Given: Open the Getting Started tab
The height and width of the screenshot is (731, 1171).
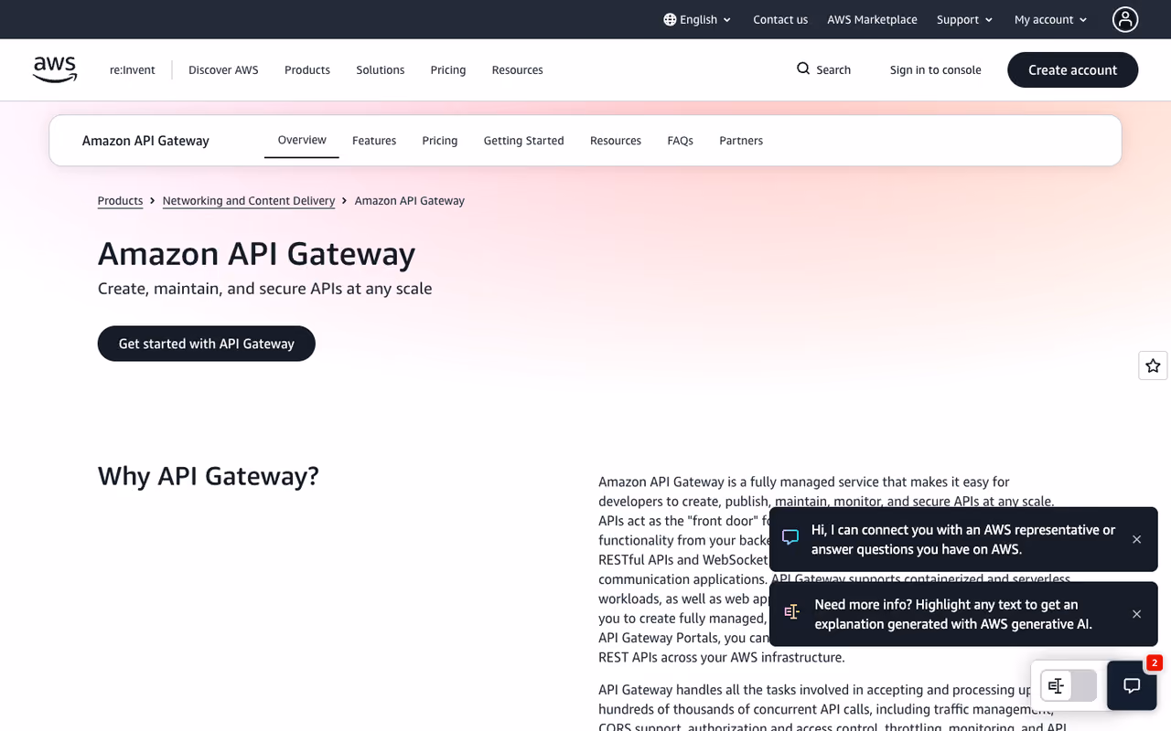Looking at the screenshot, I should coord(524,141).
